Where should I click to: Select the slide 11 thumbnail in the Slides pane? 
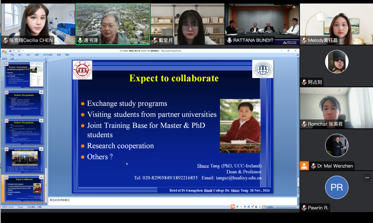(24, 104)
